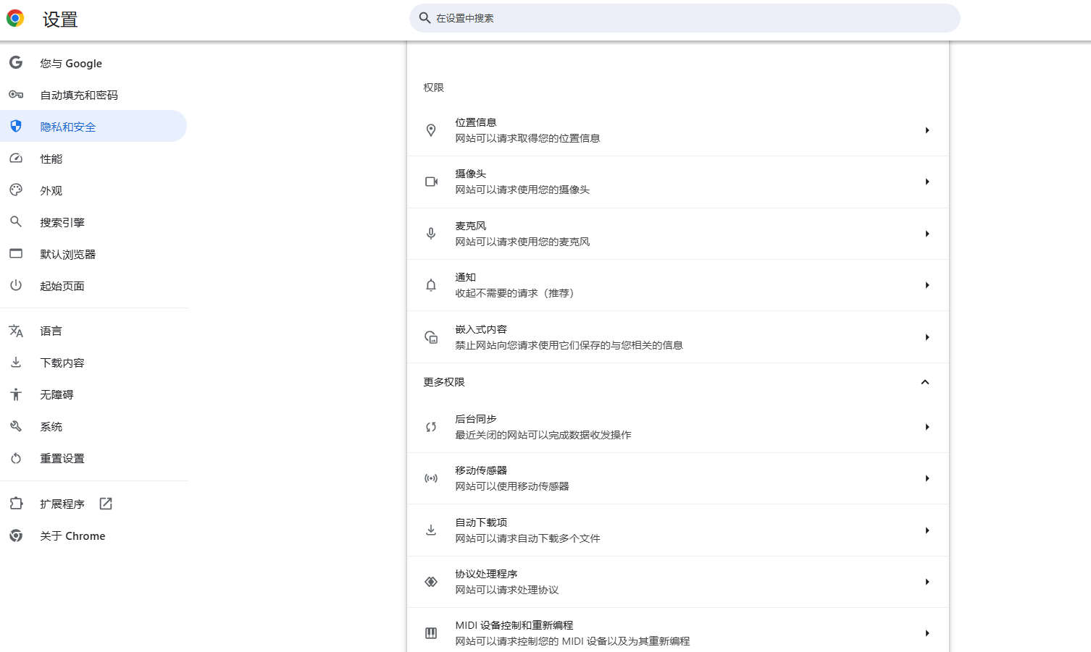Screen dimensions: 1091x652
Task: Click the download icon for 自动下载项
Action: (431, 530)
